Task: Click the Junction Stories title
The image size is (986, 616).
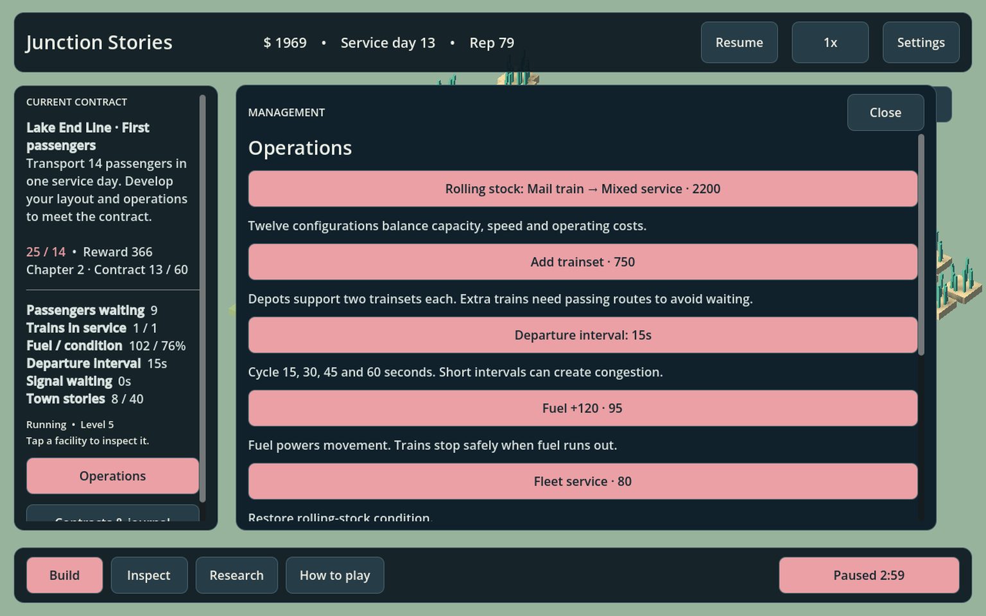Action: 99,42
